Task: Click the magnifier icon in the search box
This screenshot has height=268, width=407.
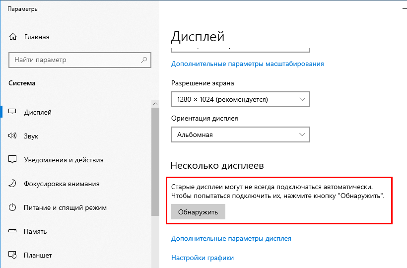Action: [144, 60]
